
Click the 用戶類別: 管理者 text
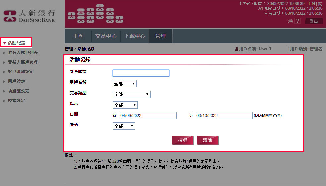point(306,49)
